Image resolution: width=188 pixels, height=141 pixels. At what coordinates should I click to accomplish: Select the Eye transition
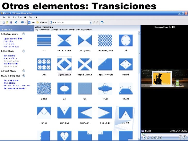64,89
